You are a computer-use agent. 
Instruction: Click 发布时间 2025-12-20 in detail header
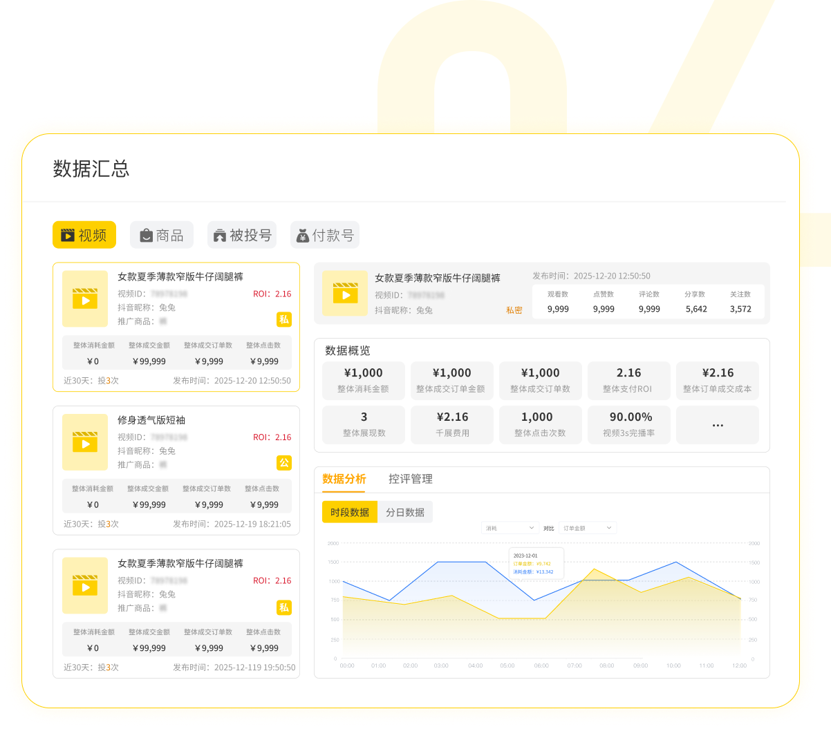click(591, 276)
